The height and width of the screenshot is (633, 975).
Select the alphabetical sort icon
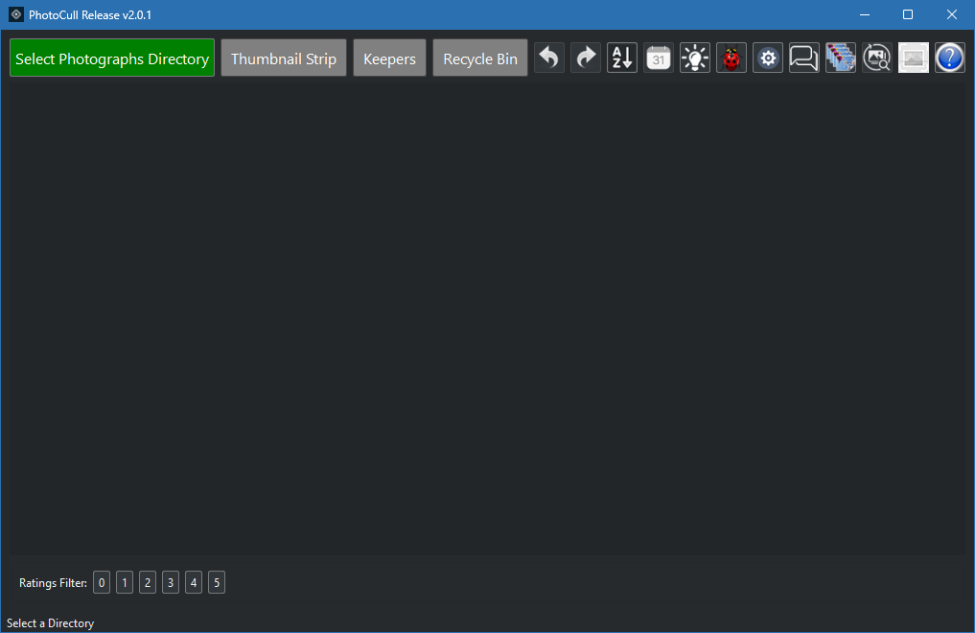click(x=621, y=58)
